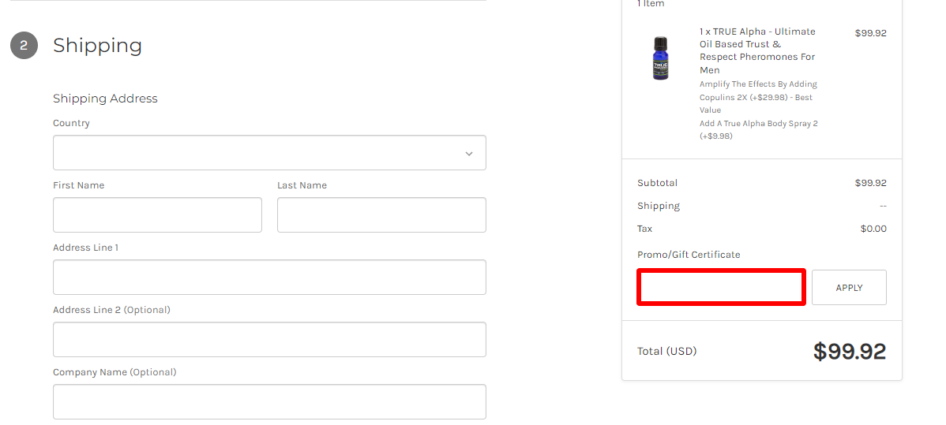
Task: Click the TRUE Alpha product bottle thumbnail
Action: coord(661,58)
